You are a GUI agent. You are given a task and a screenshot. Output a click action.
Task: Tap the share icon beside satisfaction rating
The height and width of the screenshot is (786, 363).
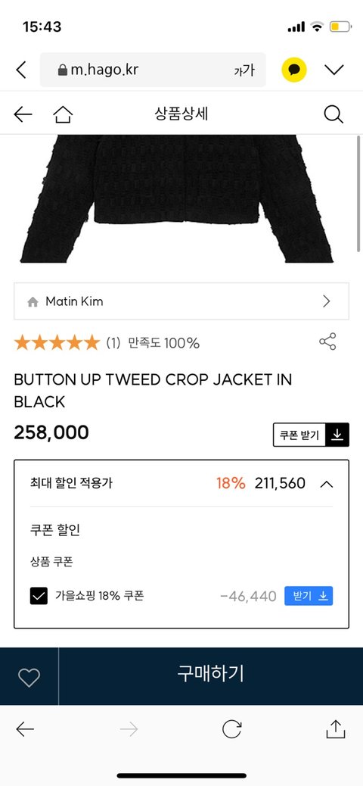click(x=327, y=342)
